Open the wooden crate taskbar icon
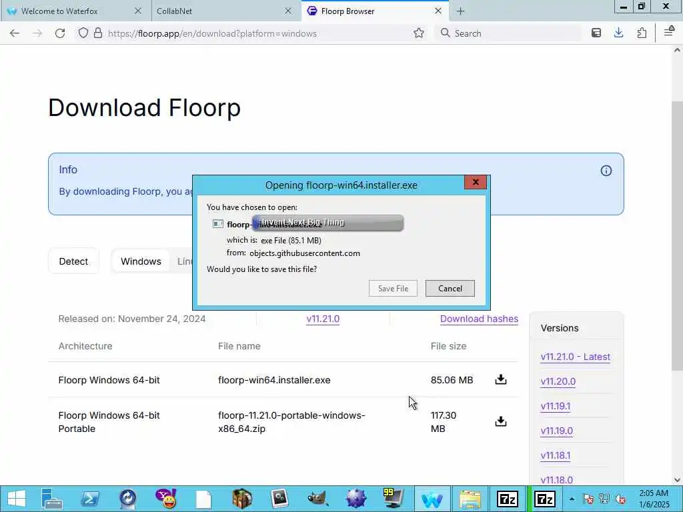 [241, 499]
